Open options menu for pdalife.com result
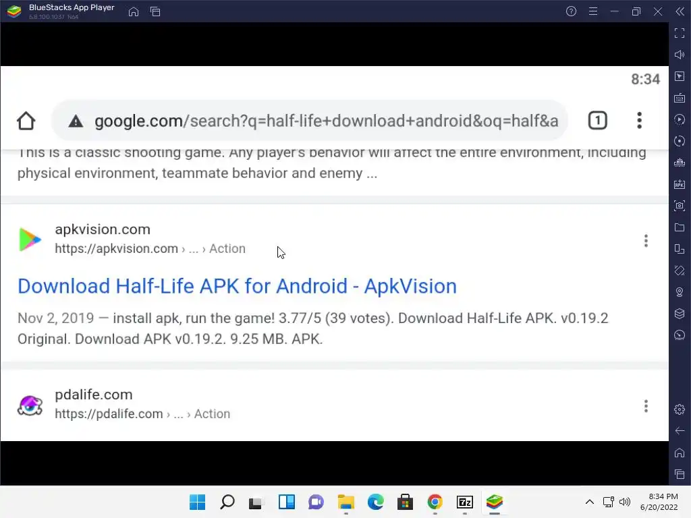691x518 pixels. [646, 405]
